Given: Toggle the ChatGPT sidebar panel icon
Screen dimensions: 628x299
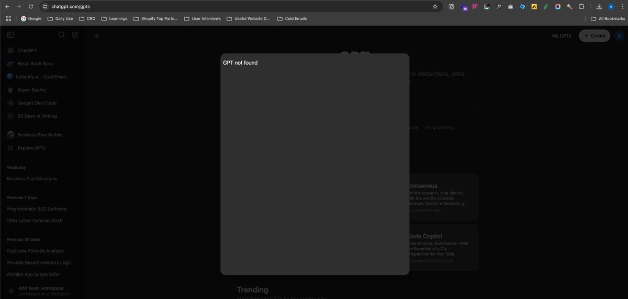Looking at the screenshot, I should pos(10,35).
